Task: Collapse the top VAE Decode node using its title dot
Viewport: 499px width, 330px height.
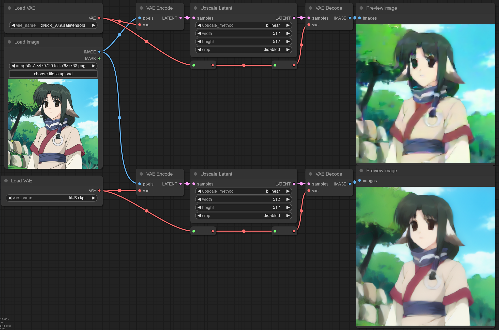Action: [310, 8]
